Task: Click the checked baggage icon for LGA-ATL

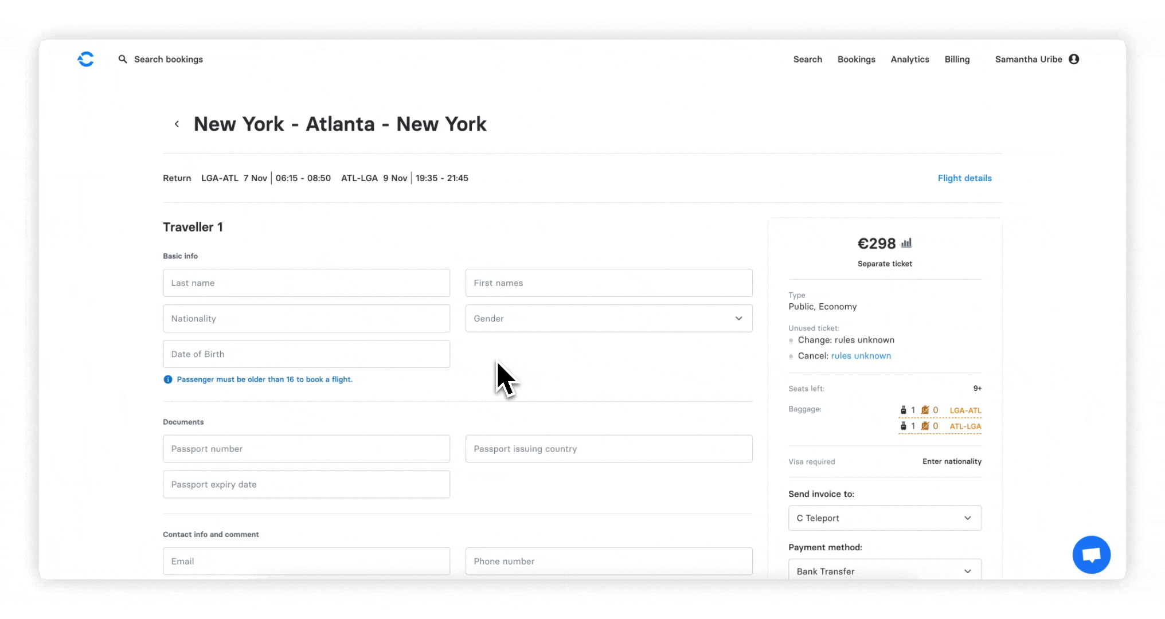Action: (904, 410)
